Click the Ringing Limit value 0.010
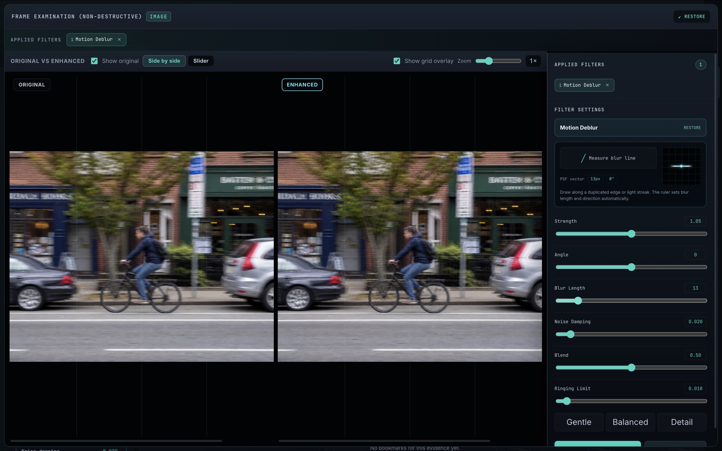 coord(695,389)
